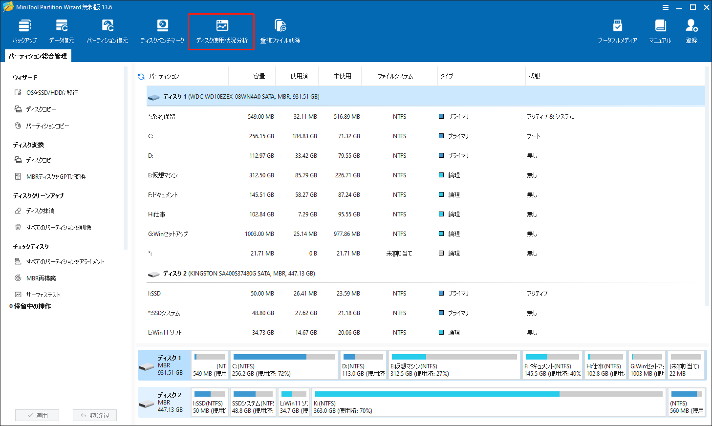The width and height of the screenshot is (712, 426).
Task: Start ディスクベンチマーク (Disk Benchmark)
Action: (x=162, y=31)
